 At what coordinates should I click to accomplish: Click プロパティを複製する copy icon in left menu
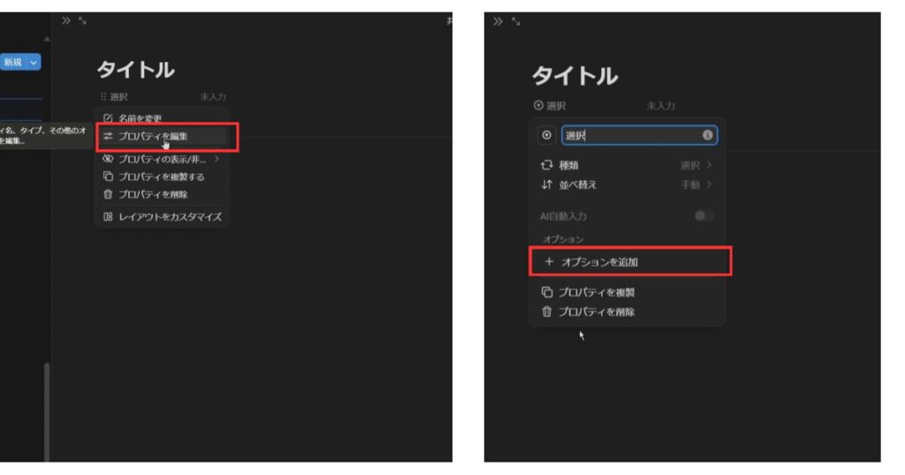(x=108, y=177)
